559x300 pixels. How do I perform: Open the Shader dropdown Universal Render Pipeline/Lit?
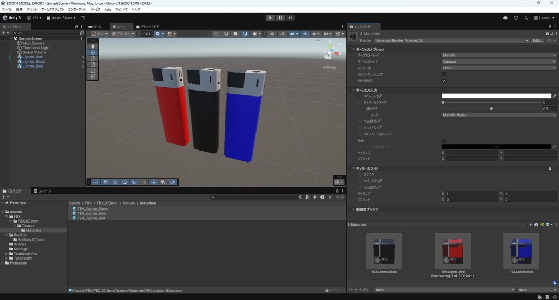451,40
